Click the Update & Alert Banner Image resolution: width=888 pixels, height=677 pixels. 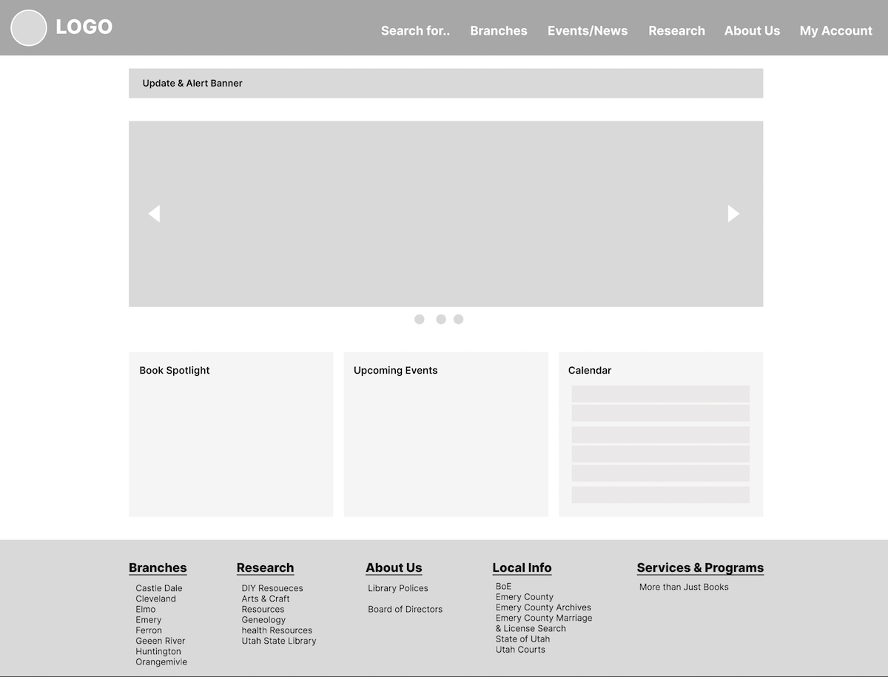[x=445, y=83]
